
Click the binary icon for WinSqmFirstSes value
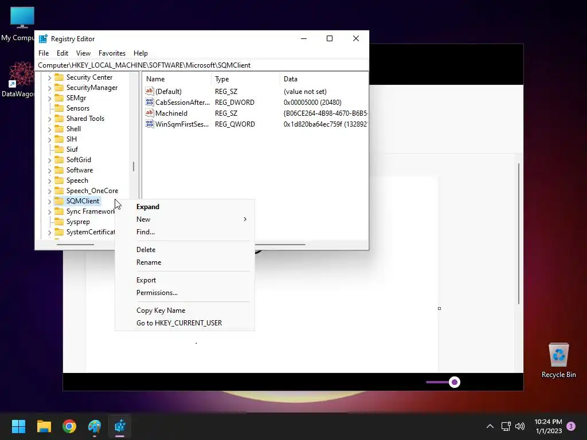150,124
